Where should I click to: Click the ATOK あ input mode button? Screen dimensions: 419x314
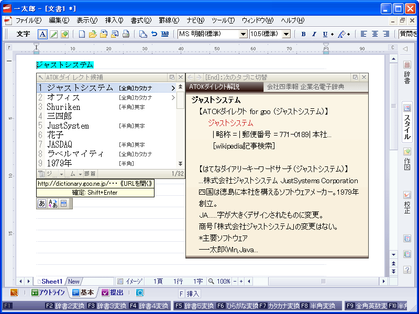click(x=42, y=204)
